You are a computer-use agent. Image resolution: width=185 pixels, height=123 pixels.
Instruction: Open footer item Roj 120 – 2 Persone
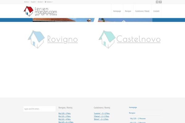[138, 118]
